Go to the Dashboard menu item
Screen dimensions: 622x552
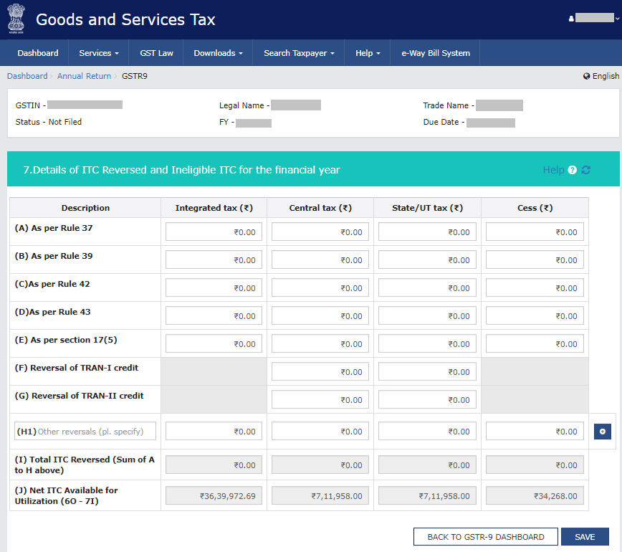point(38,53)
